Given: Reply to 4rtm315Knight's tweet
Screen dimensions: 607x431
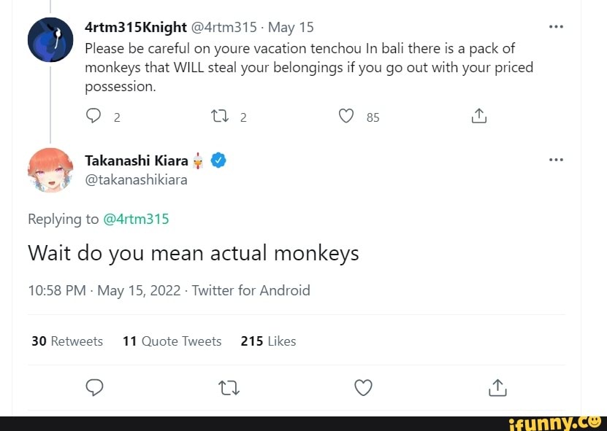Looking at the screenshot, I should pyautogui.click(x=92, y=117).
